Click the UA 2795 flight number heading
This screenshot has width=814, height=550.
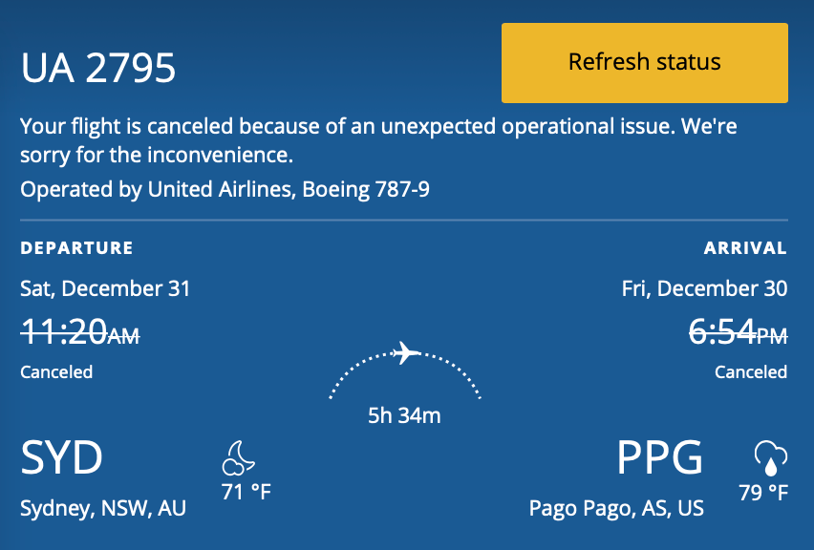coord(100,67)
